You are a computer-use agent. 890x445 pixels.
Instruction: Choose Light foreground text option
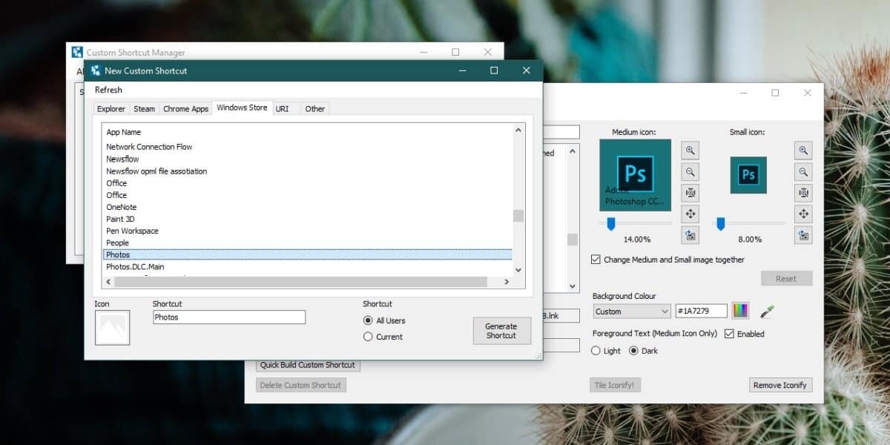coord(596,351)
